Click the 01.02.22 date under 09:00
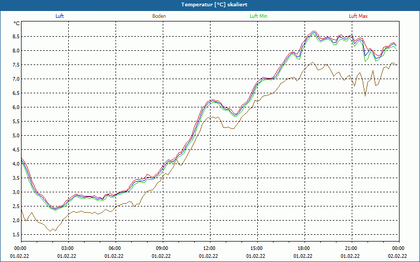 [x=161, y=256]
